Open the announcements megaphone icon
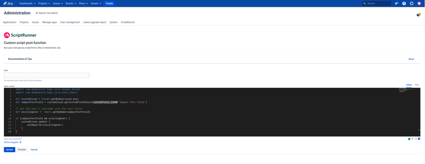The height and width of the screenshot is (164, 425). click(x=396, y=3)
